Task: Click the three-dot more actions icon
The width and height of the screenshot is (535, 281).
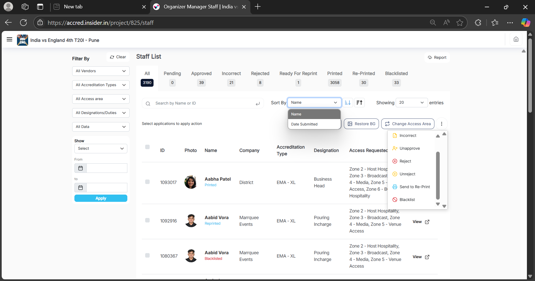Action: [441, 124]
